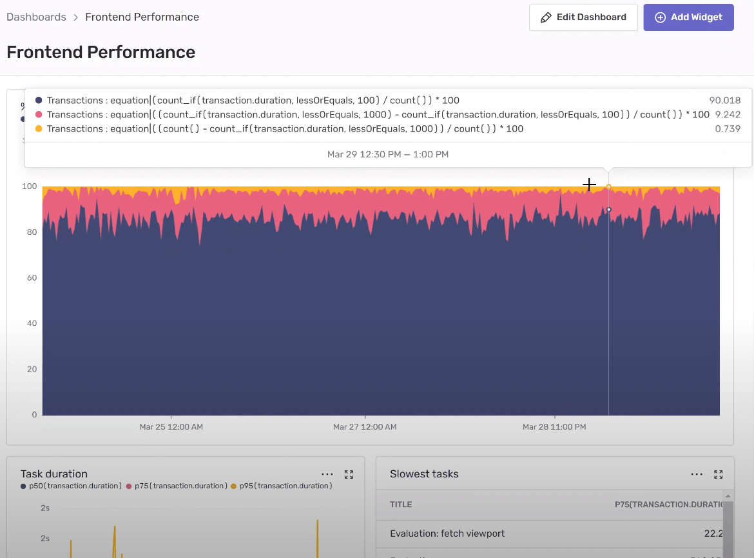The height and width of the screenshot is (558, 754).
Task: Expand the Slowest tasks widget to fullscreen
Action: click(x=718, y=474)
